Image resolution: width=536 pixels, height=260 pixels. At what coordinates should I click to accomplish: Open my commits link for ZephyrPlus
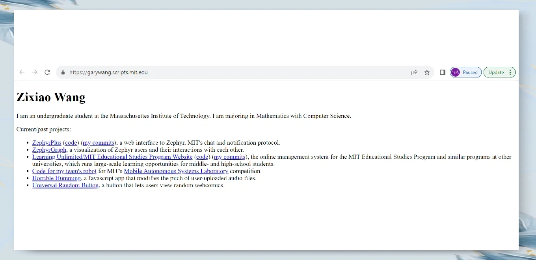pos(99,143)
